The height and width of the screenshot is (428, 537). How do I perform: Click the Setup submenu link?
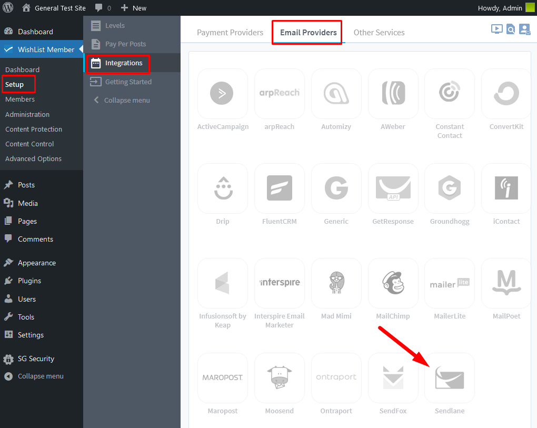pyautogui.click(x=14, y=85)
